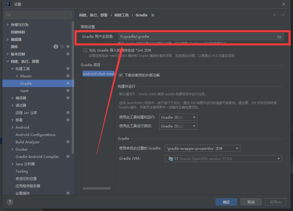Collapse 构建工具 node
Image resolution: width=293 pixels, height=211 pixels.
12,69
